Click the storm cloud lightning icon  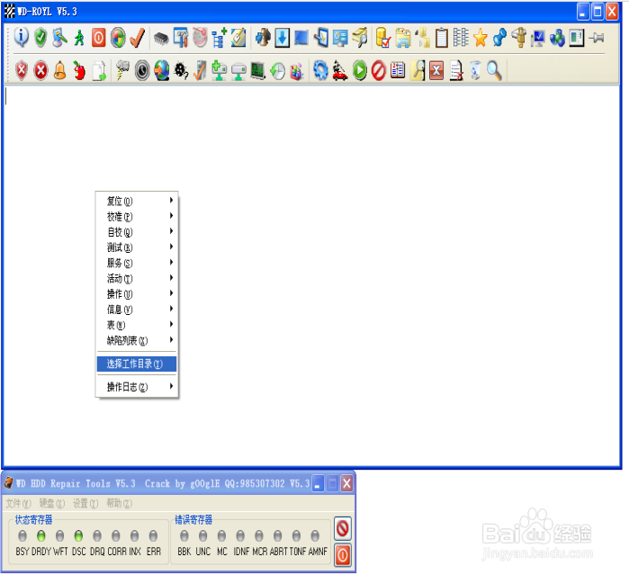click(122, 70)
